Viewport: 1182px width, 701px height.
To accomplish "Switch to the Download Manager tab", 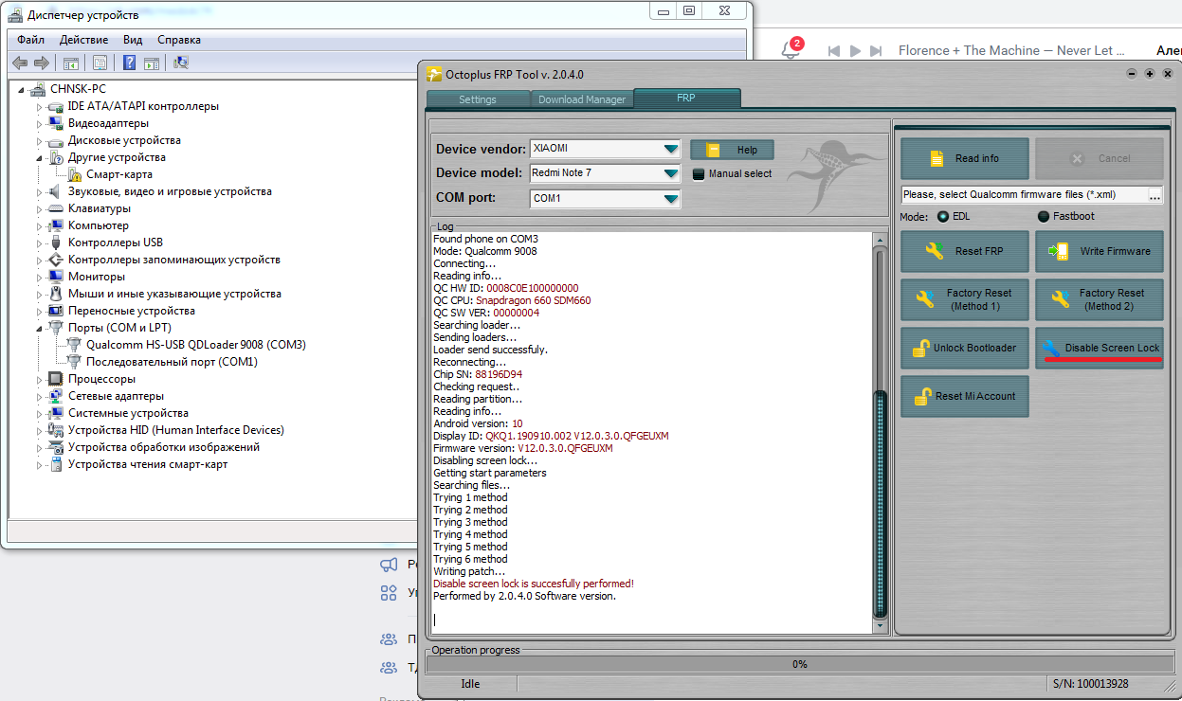I will 582,99.
